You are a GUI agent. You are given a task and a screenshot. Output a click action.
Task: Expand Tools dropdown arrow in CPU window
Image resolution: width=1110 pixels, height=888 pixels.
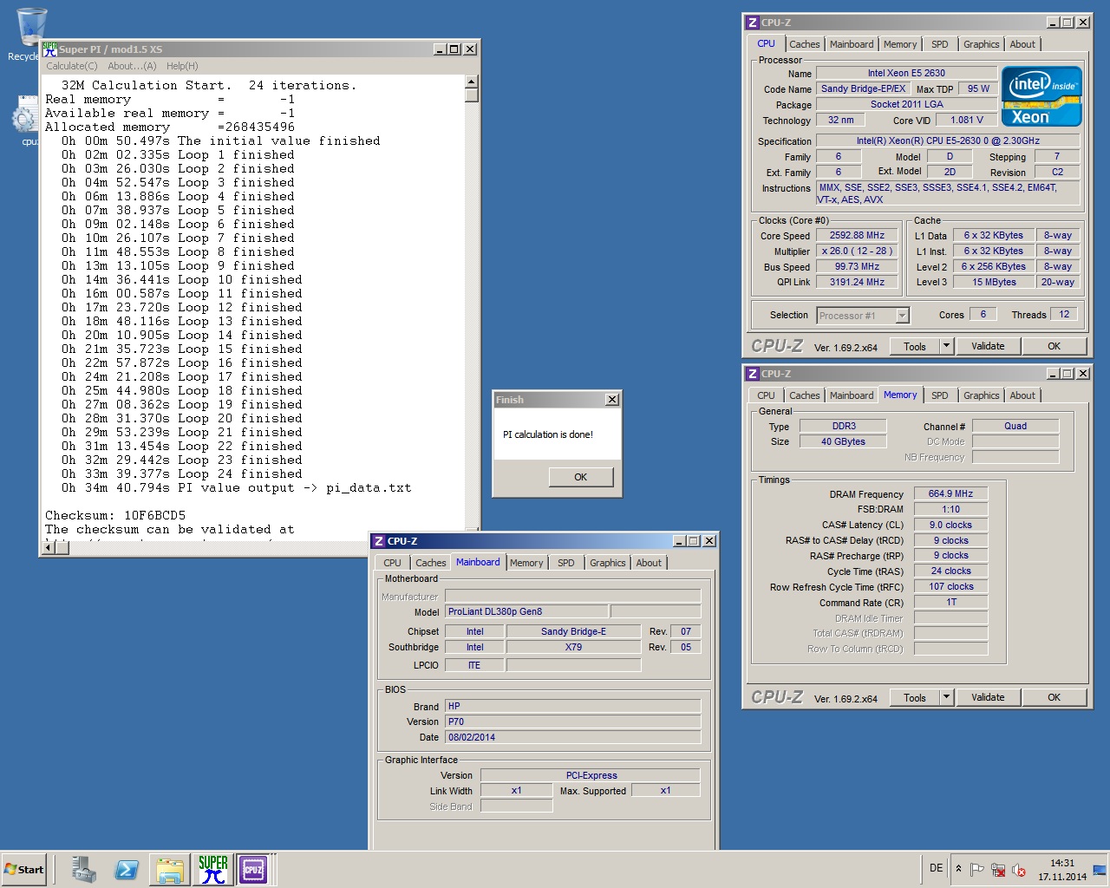947,346
